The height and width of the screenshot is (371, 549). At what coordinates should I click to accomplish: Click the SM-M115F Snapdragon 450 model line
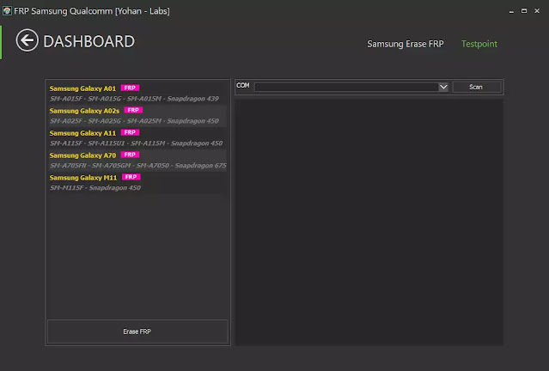tap(95, 188)
